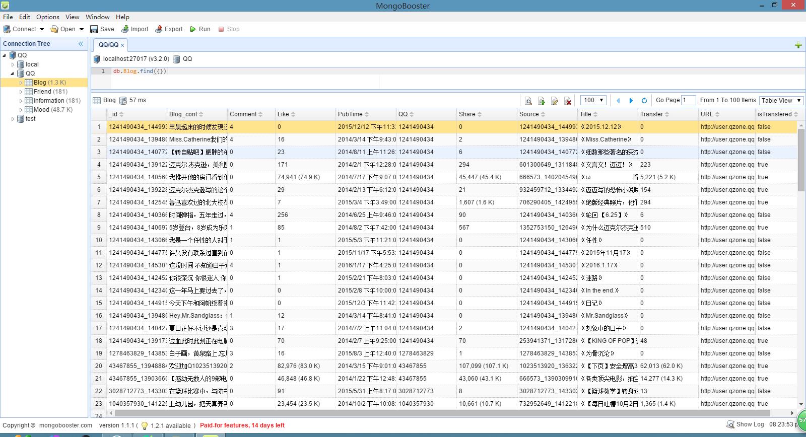The height and width of the screenshot is (437, 806).
Task: Open the Table View dropdown
Action: pyautogui.click(x=781, y=100)
